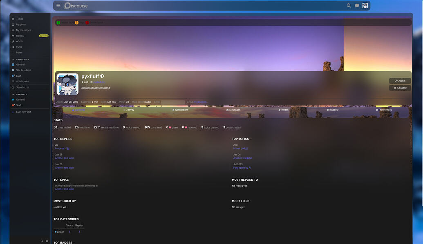Switch to the Activity tab

(x=129, y=110)
